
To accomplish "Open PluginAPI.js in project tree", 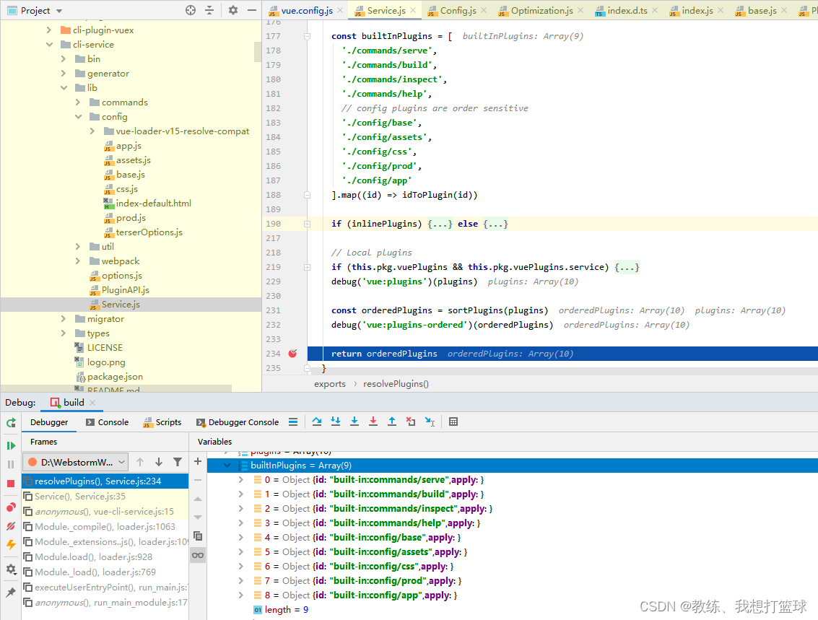I will (x=125, y=290).
